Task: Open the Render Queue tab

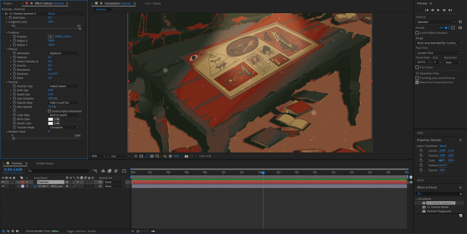Action: (x=45, y=163)
